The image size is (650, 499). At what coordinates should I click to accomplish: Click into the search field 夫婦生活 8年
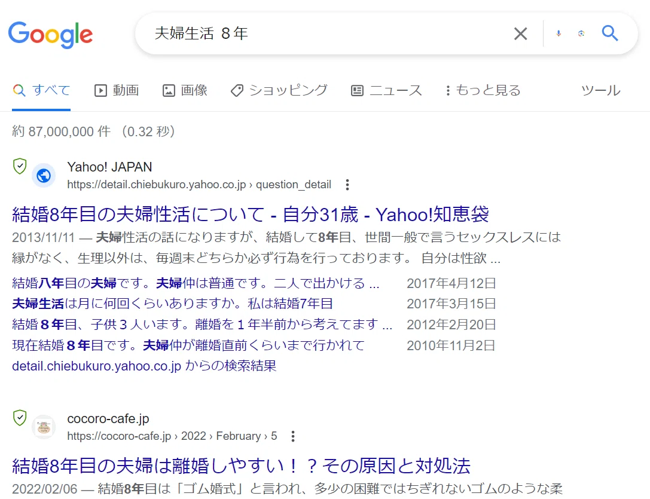pyautogui.click(x=324, y=33)
